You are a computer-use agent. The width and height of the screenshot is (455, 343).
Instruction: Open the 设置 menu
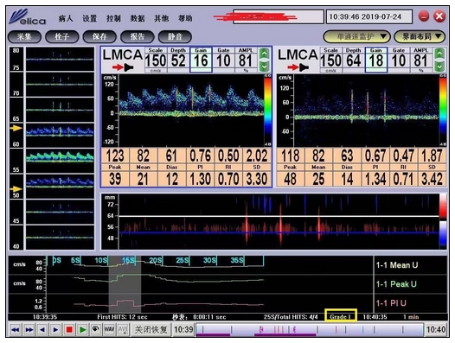pos(89,18)
